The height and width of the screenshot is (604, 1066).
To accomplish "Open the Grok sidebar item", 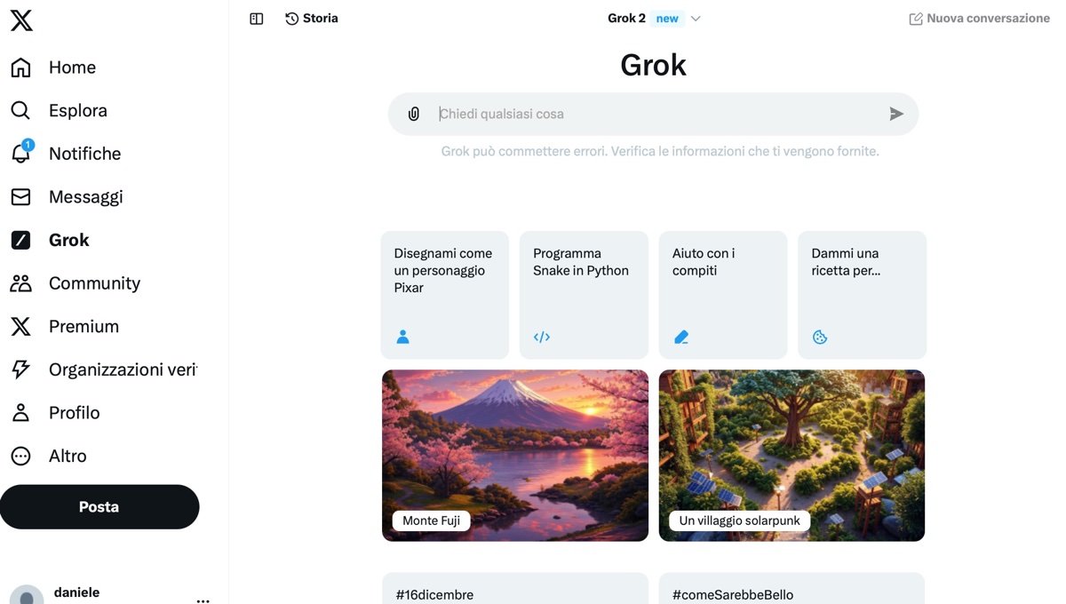I will (68, 240).
